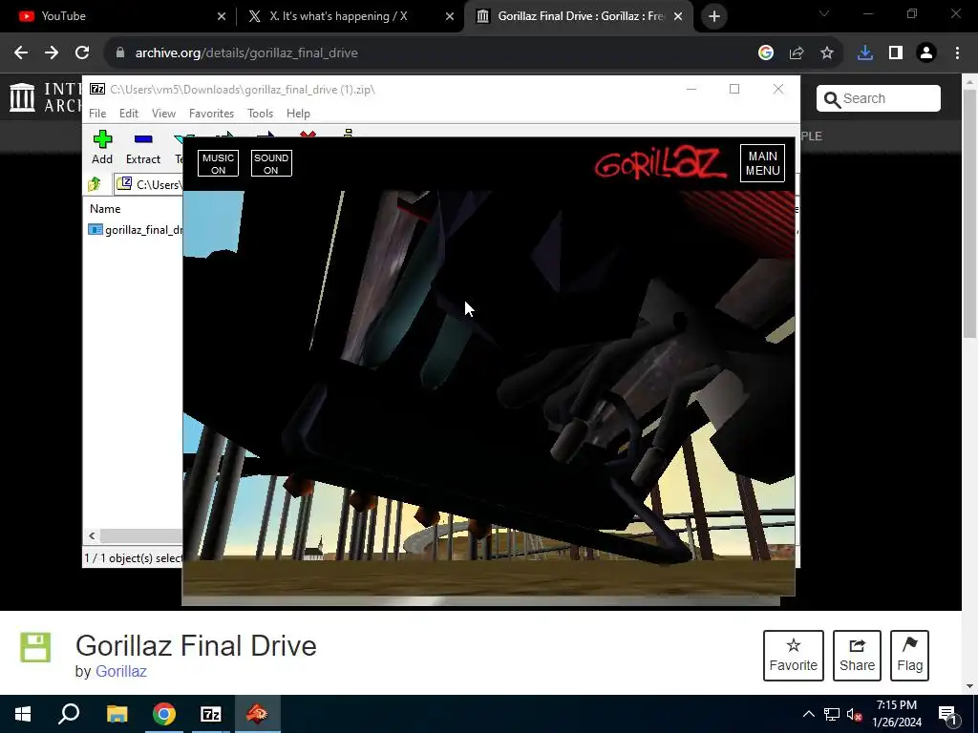Image resolution: width=978 pixels, height=733 pixels.
Task: Click the game's taskbar icon
Action: 257,714
